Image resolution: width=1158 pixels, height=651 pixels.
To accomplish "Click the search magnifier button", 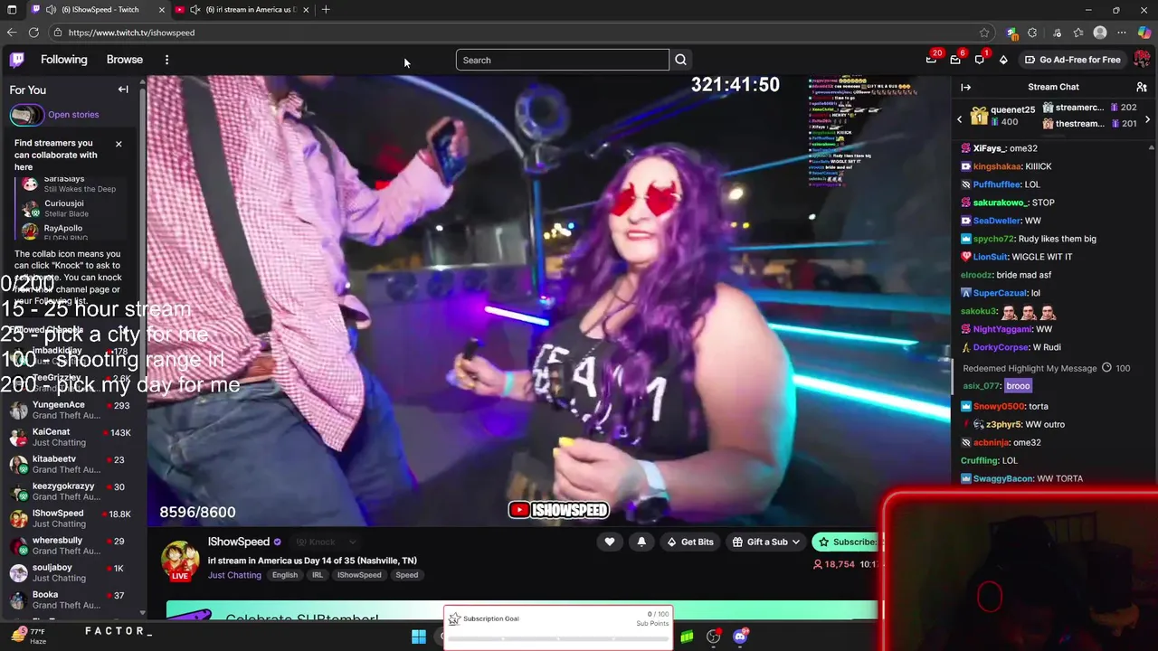I will click(681, 60).
